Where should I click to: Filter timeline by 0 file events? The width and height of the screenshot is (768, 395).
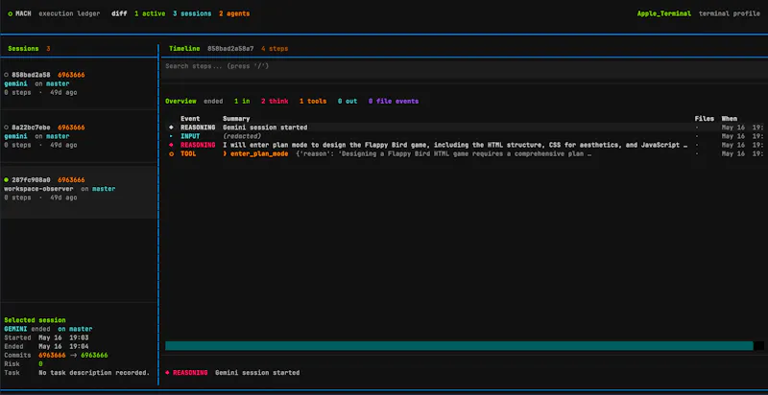394,102
